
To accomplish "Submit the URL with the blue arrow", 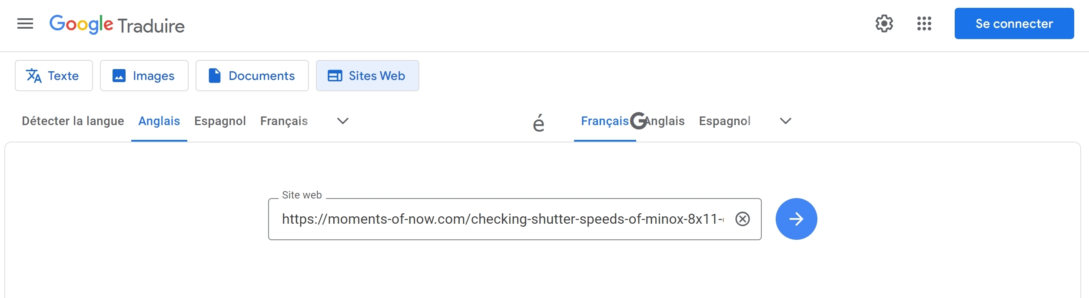I will pos(796,219).
